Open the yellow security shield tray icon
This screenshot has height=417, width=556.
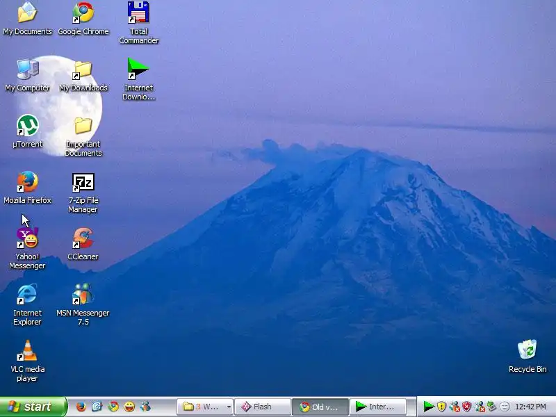click(441, 407)
